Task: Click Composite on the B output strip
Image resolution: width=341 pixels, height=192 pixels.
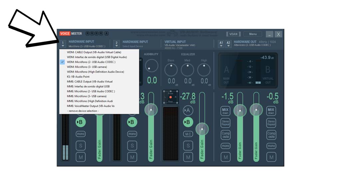Action: (x=271, y=135)
